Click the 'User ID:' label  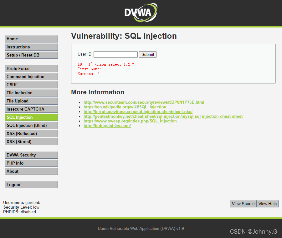85,54
